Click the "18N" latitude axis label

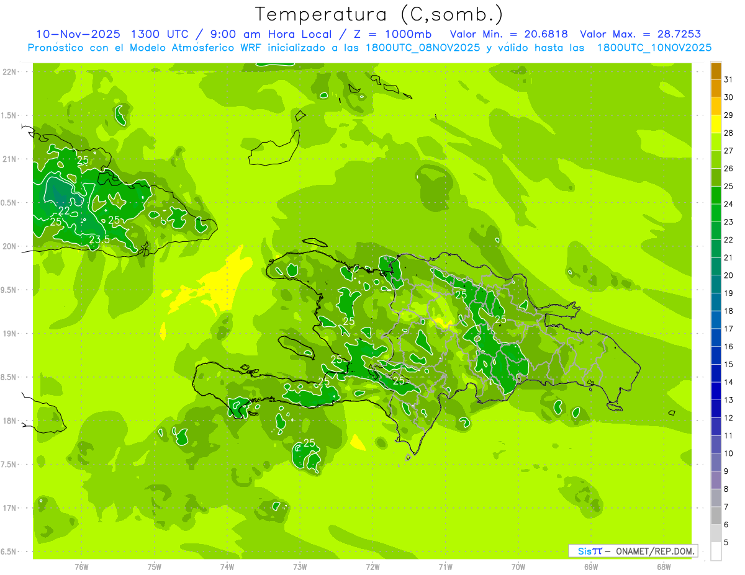point(9,421)
